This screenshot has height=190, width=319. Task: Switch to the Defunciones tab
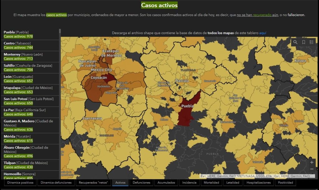pyautogui.click(x=141, y=183)
